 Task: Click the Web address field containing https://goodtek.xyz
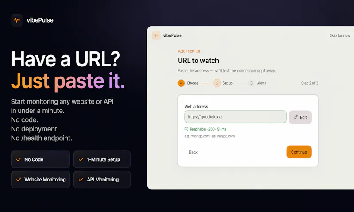[235, 117]
